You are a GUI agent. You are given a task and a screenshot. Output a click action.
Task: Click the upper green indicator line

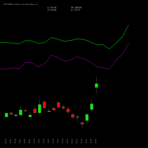64,41
